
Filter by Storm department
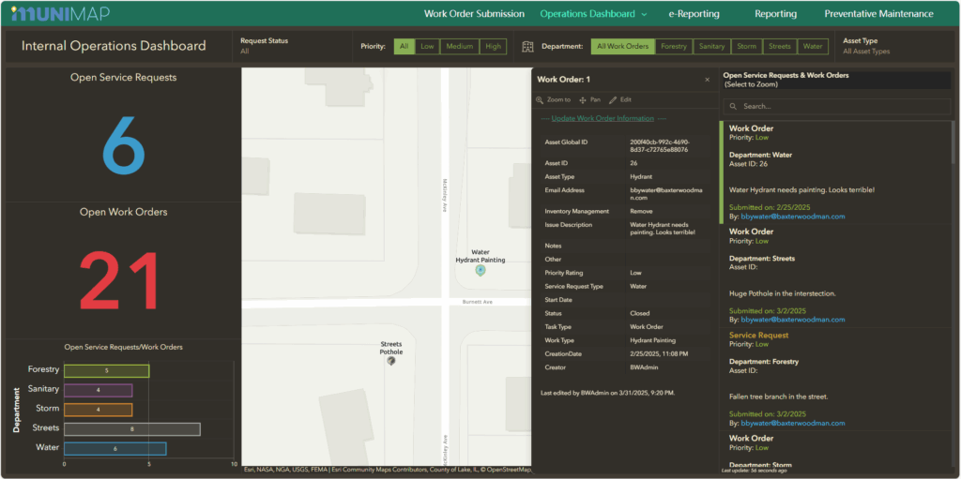click(x=746, y=47)
